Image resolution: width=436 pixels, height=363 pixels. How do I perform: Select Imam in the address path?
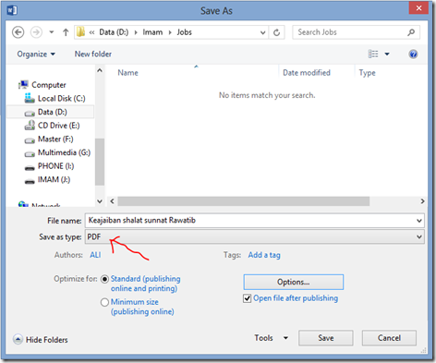click(152, 32)
